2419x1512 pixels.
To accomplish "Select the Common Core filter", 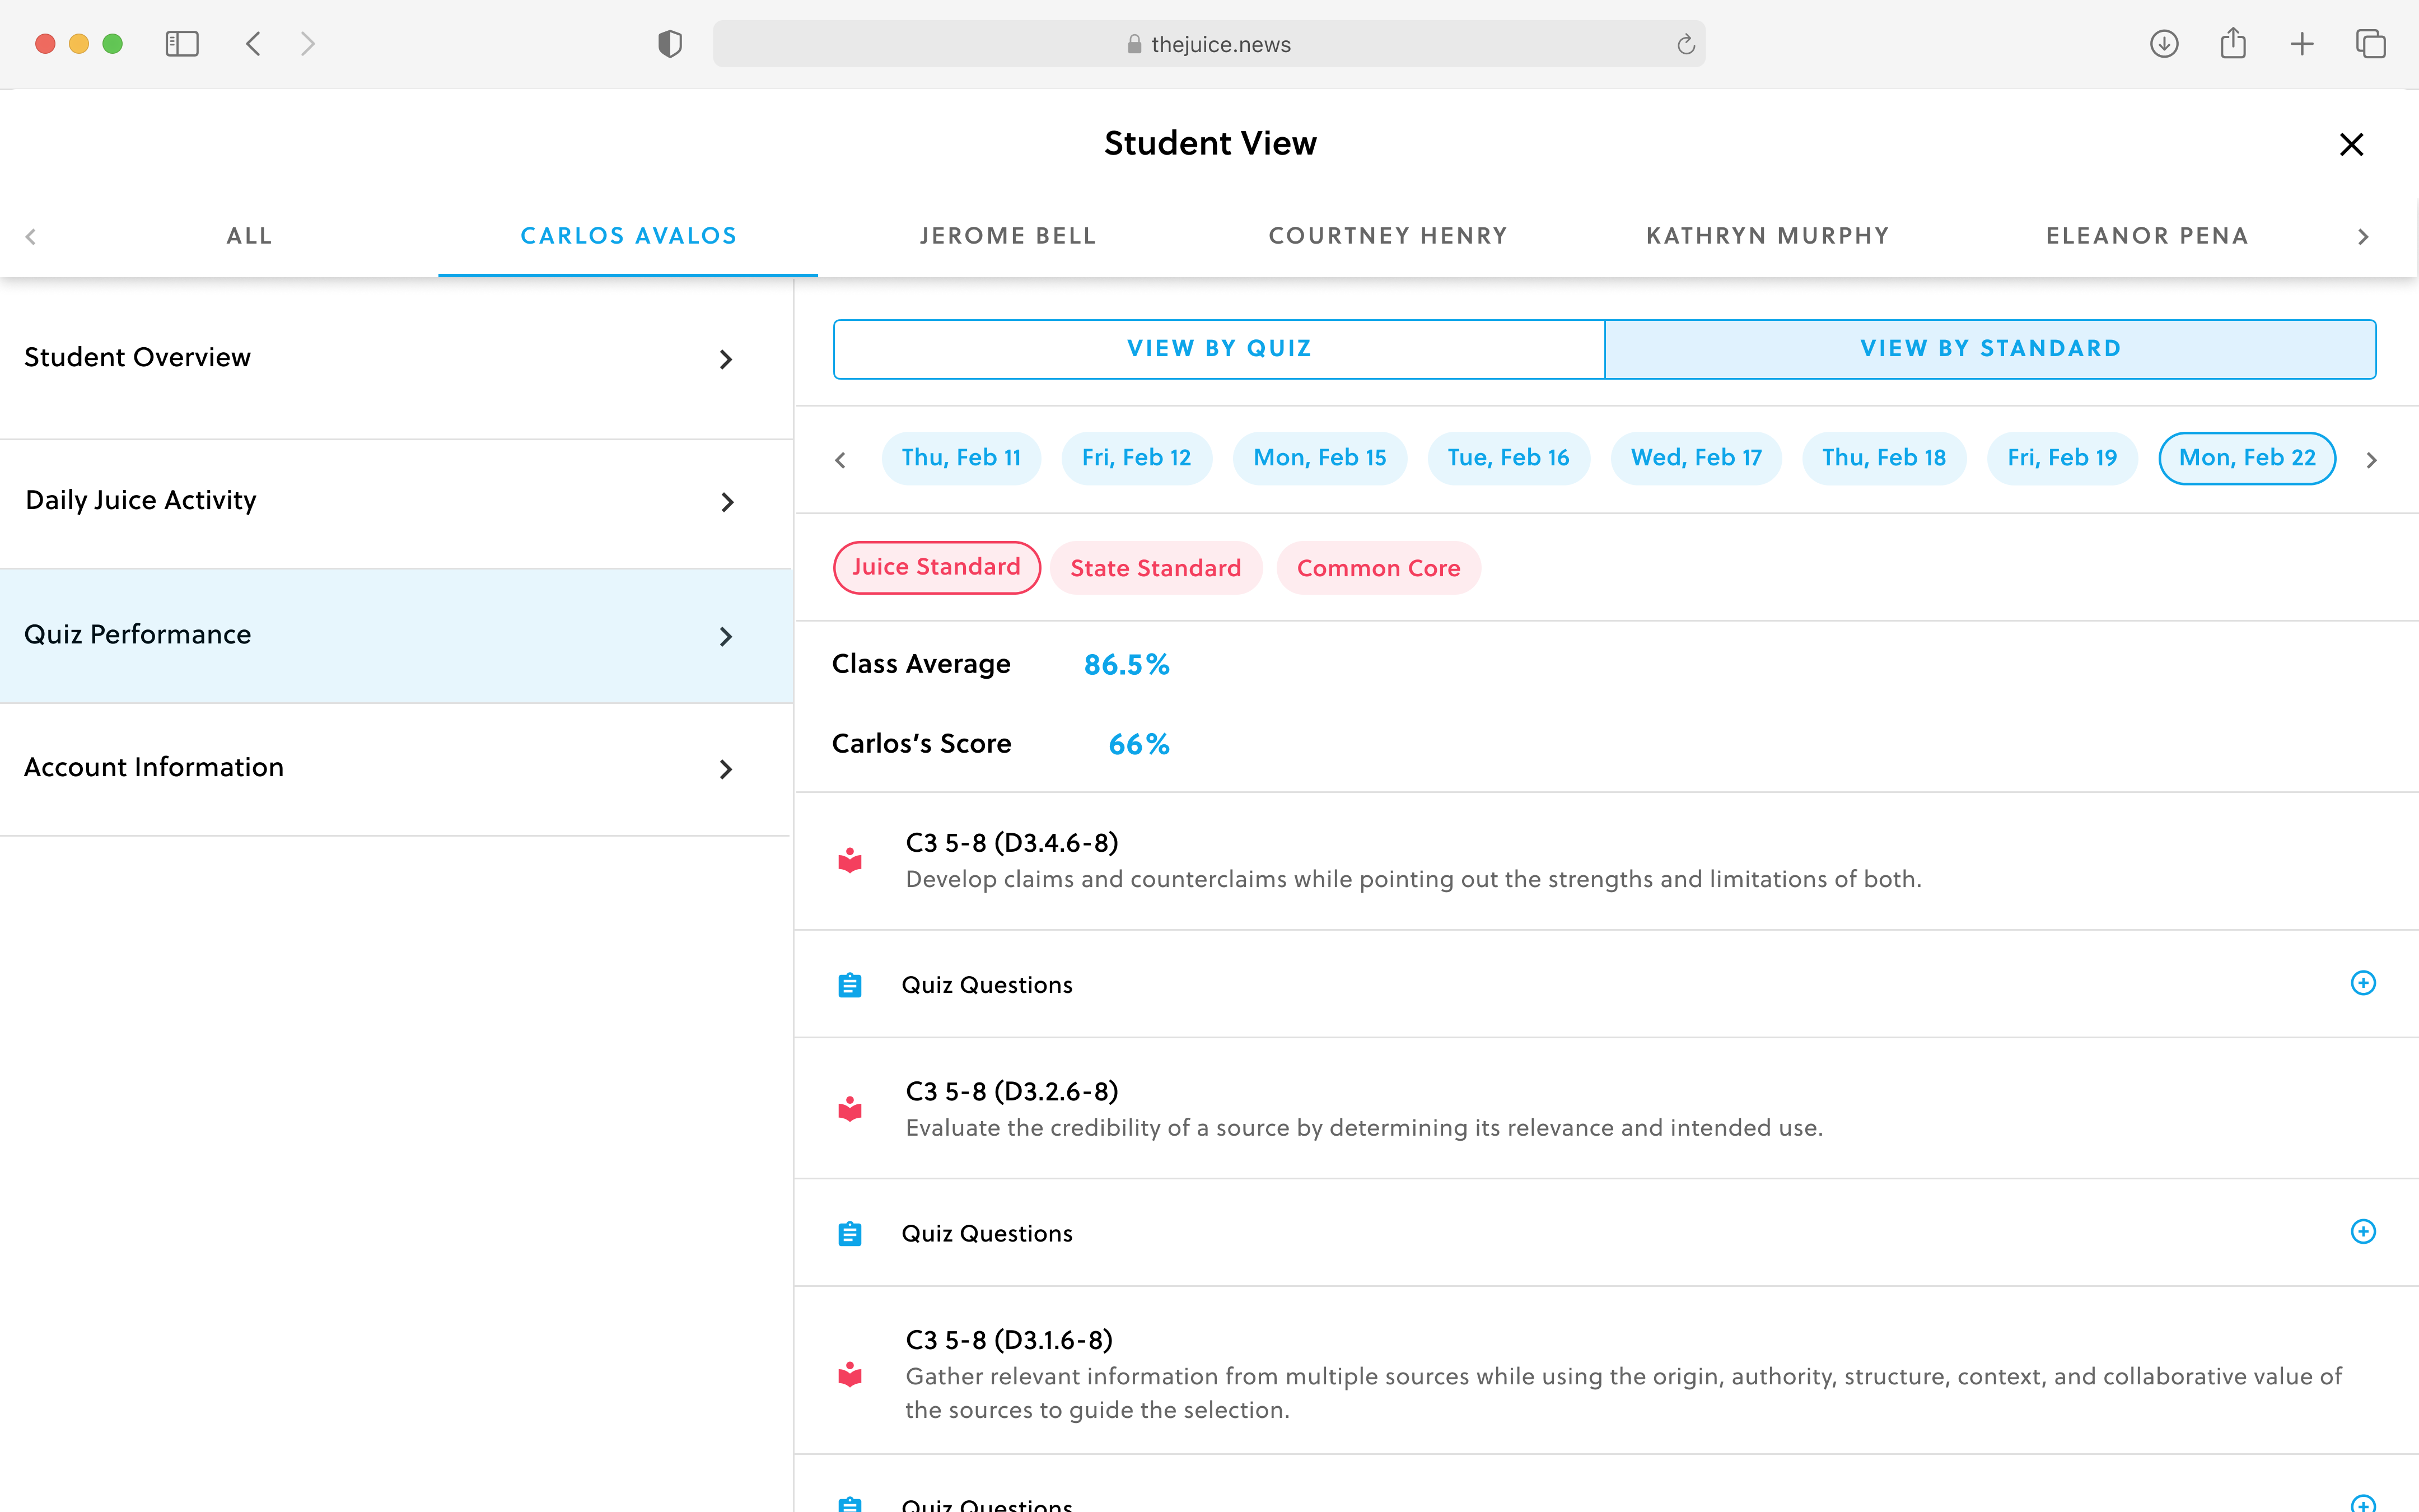I will click(1379, 568).
